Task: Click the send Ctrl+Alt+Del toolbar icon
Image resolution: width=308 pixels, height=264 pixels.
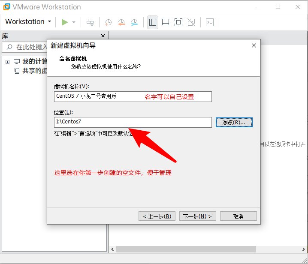Action: click(90, 22)
